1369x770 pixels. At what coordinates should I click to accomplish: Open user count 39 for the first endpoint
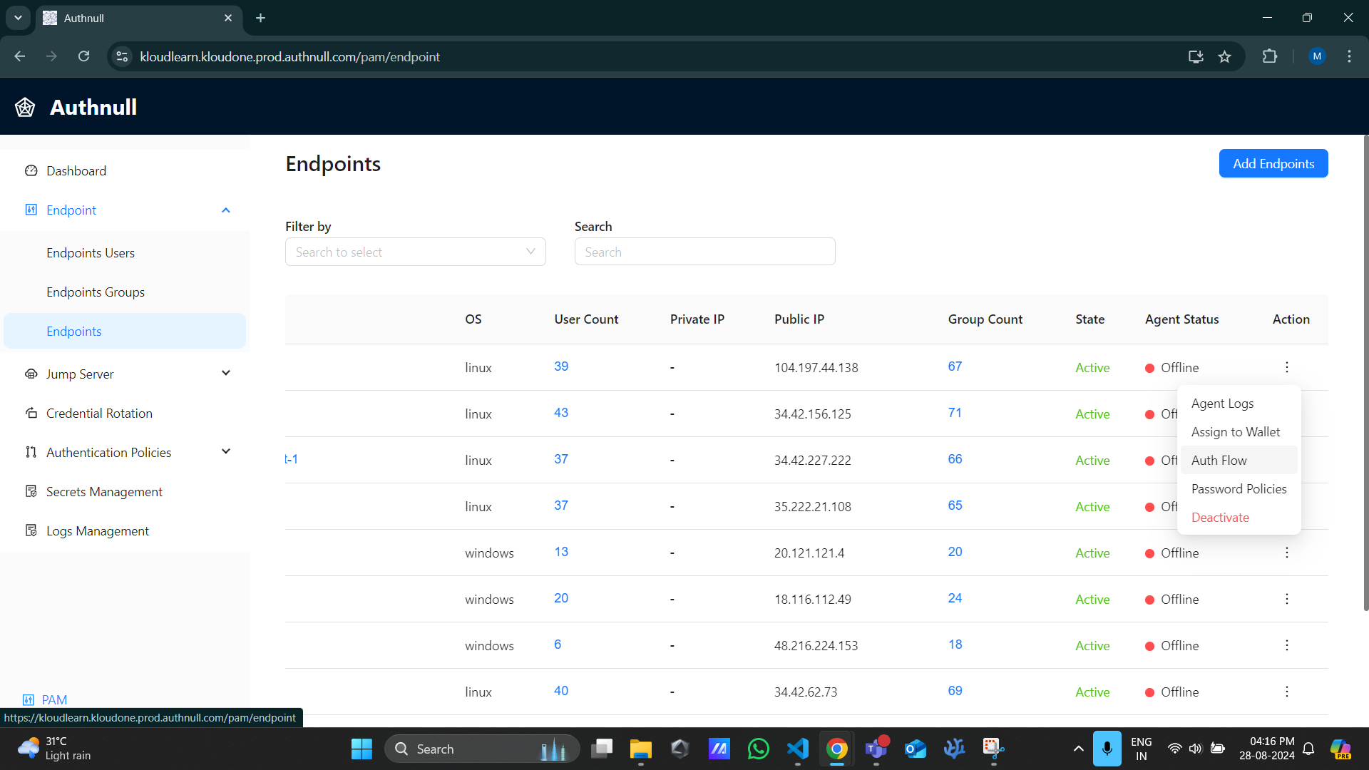[x=560, y=366]
